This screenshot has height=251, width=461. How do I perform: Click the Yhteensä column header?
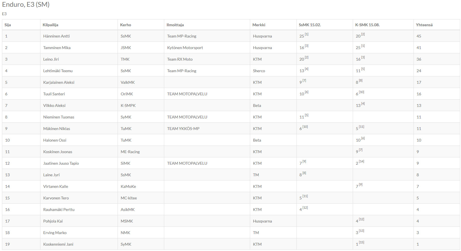(424, 25)
